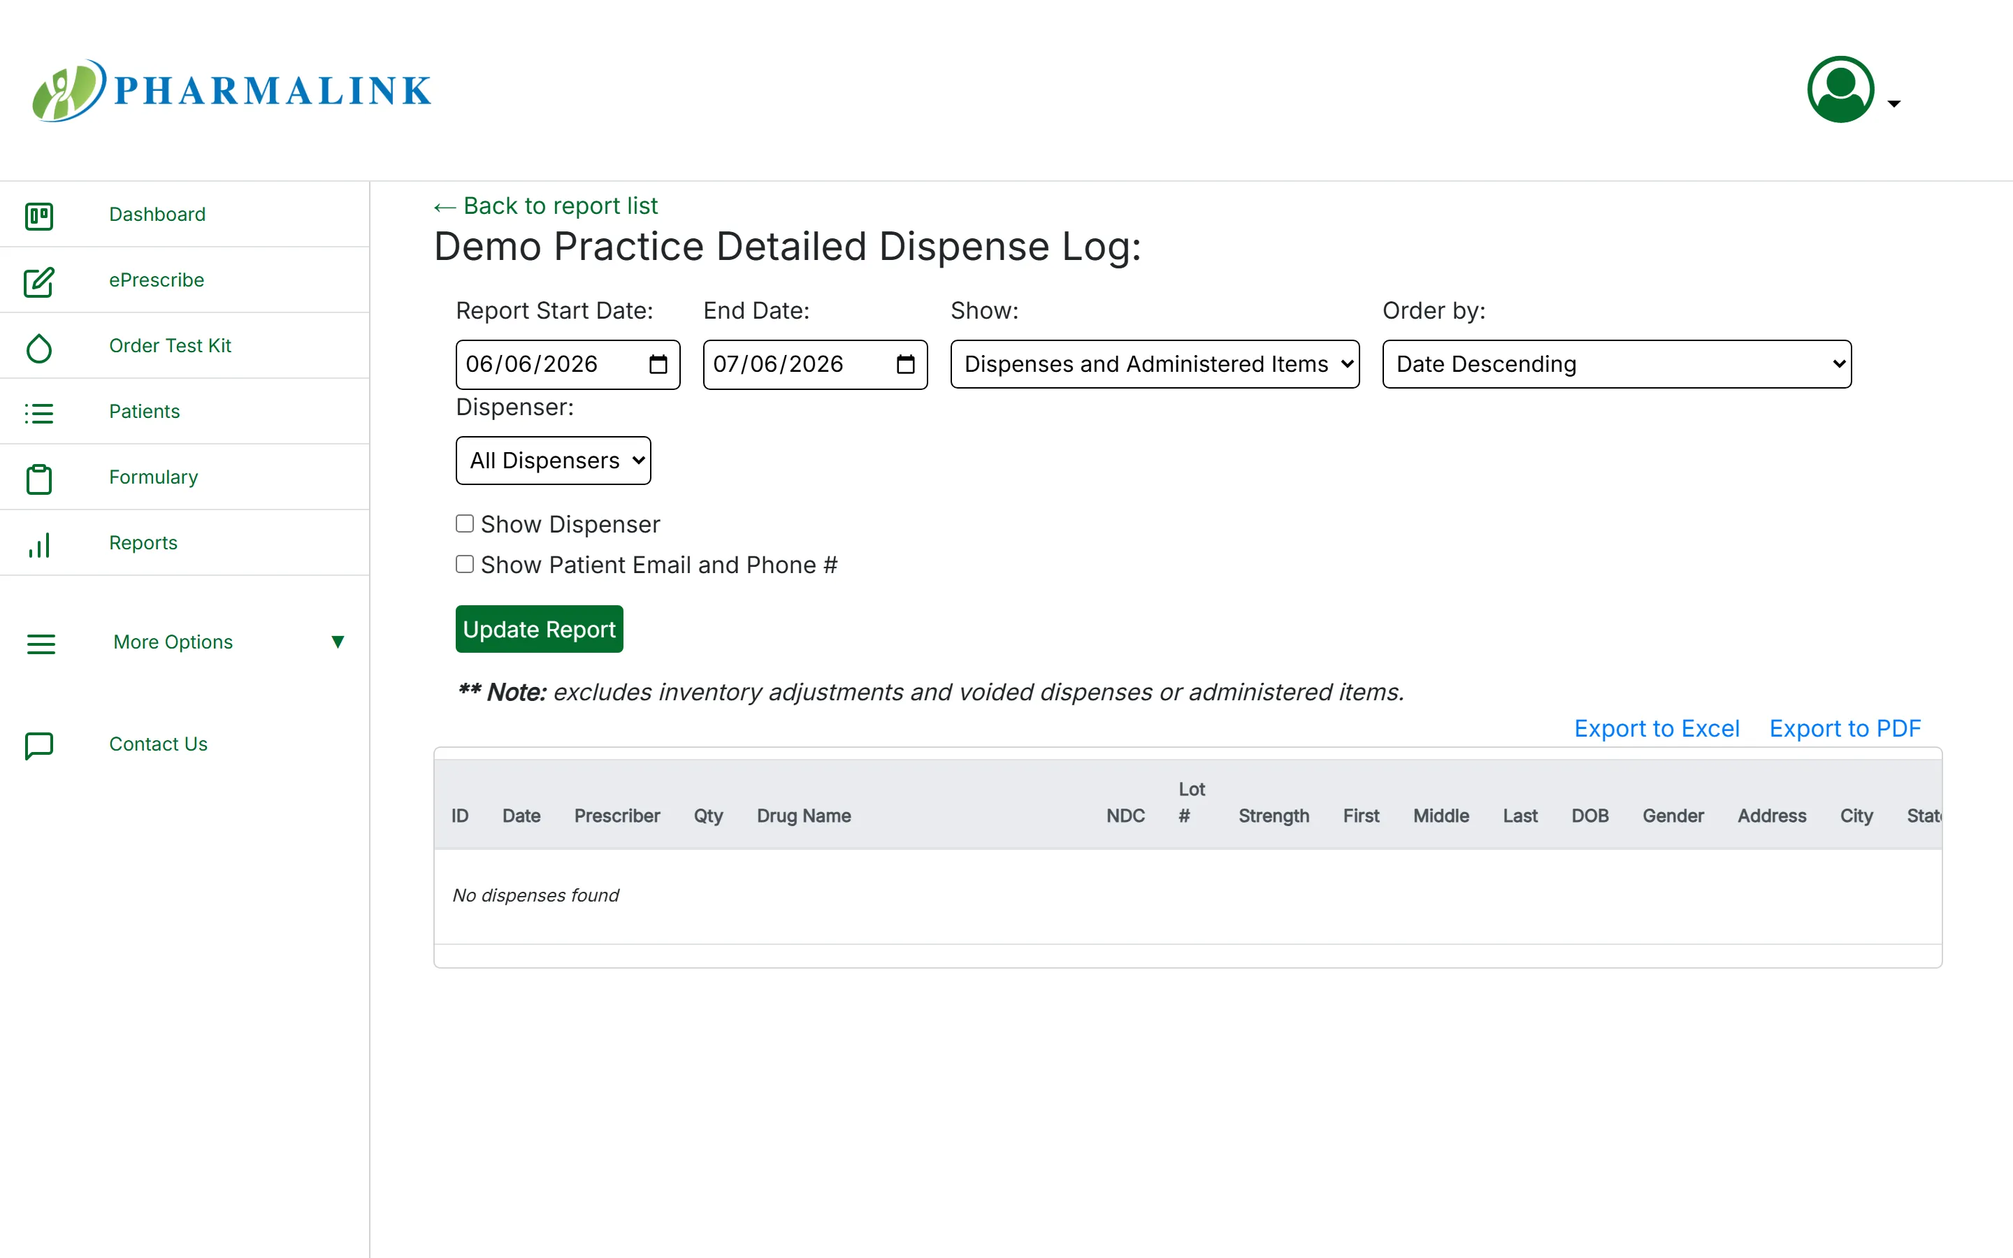Click the Patients list icon
Screen dimensions: 2013x1258
tap(39, 414)
